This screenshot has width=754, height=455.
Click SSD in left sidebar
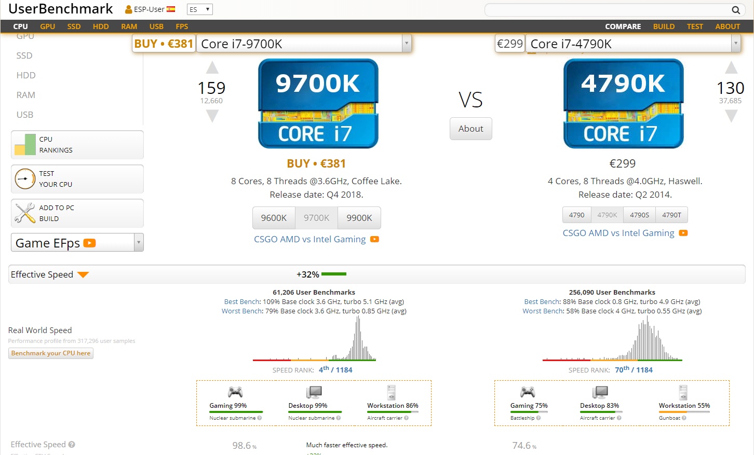point(24,56)
